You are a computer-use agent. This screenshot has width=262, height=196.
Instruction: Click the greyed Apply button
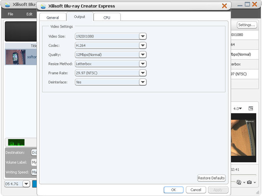click(x=218, y=190)
